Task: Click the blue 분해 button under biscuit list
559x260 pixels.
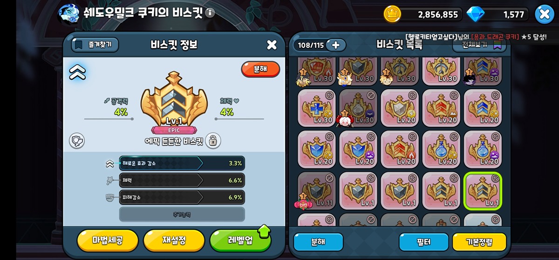Action: coord(318,242)
